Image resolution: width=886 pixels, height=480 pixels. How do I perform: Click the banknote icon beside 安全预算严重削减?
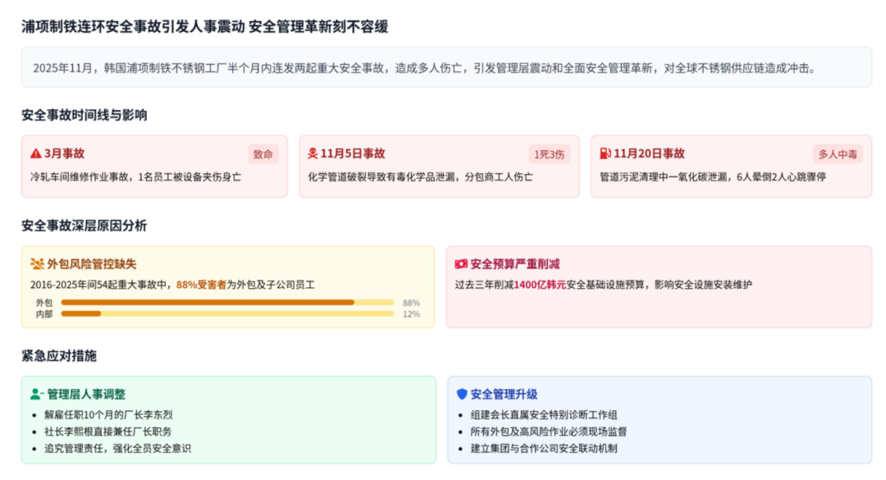point(461,264)
